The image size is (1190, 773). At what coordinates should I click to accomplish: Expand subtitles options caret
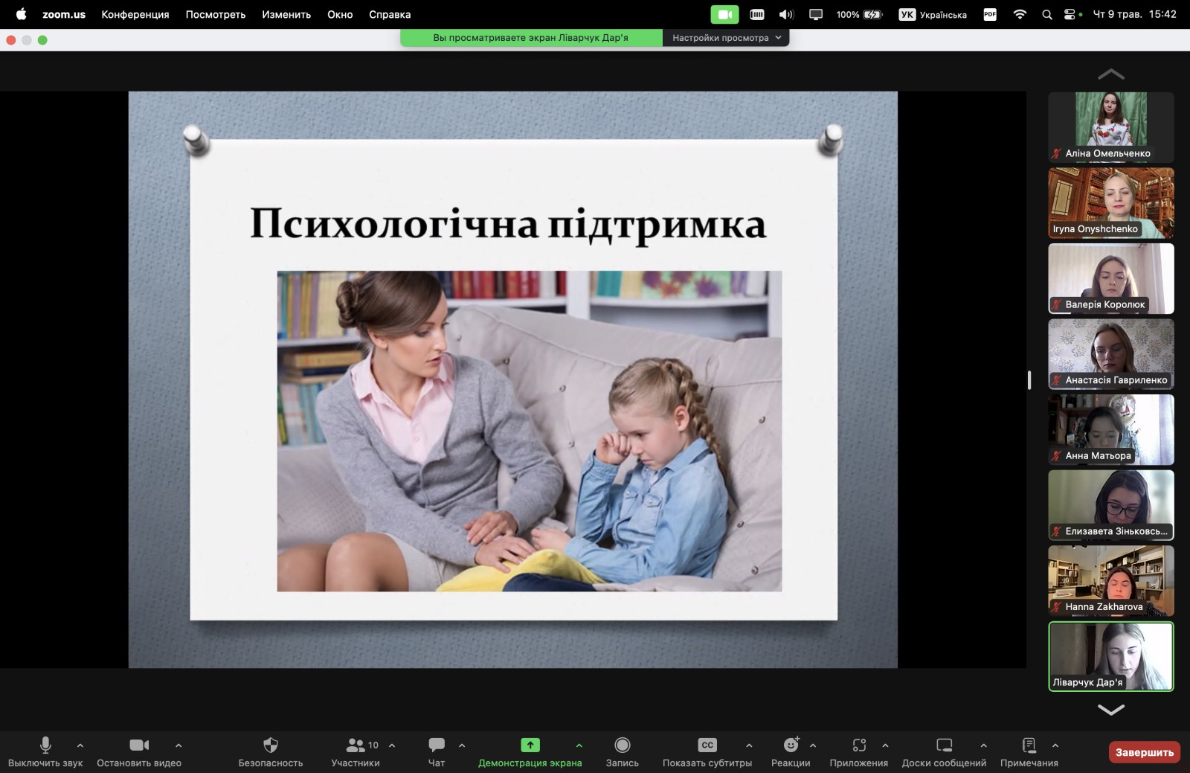[749, 745]
